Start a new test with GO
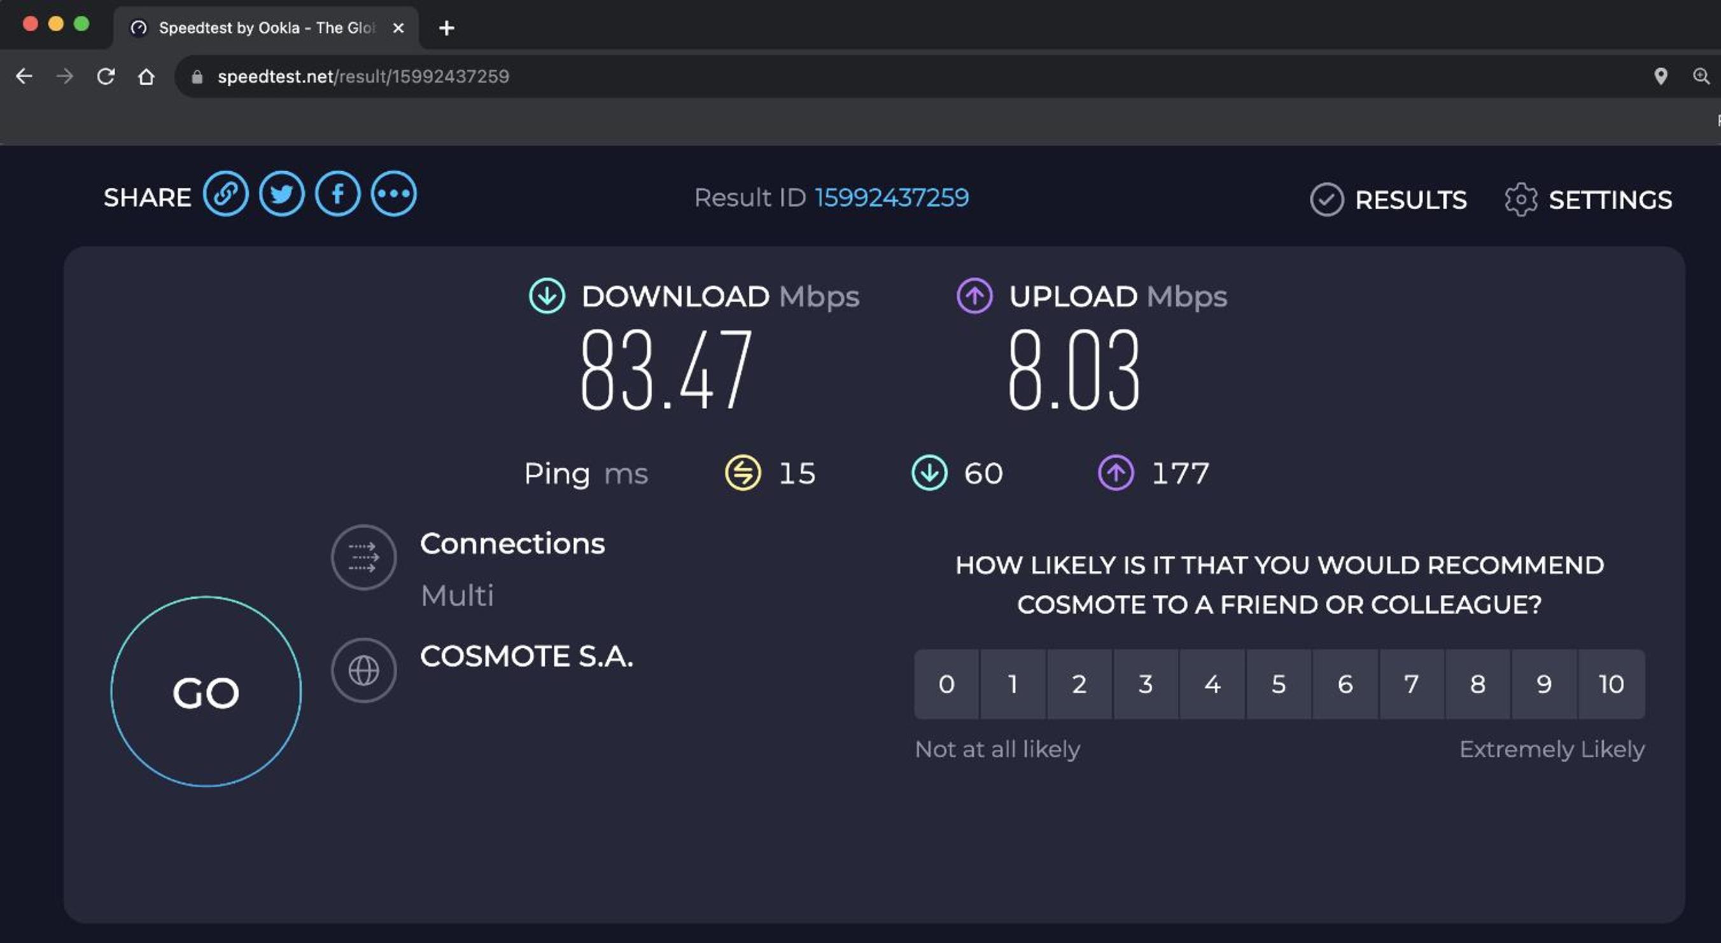Screen dimensions: 1721x943 (x=206, y=692)
